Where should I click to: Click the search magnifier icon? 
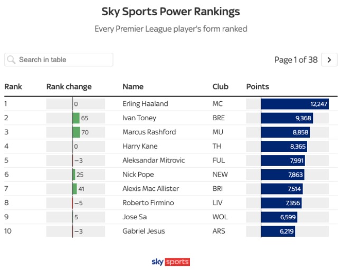[x=12, y=60]
